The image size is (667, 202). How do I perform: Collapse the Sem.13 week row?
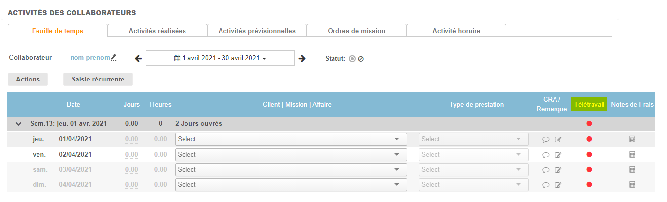click(19, 124)
